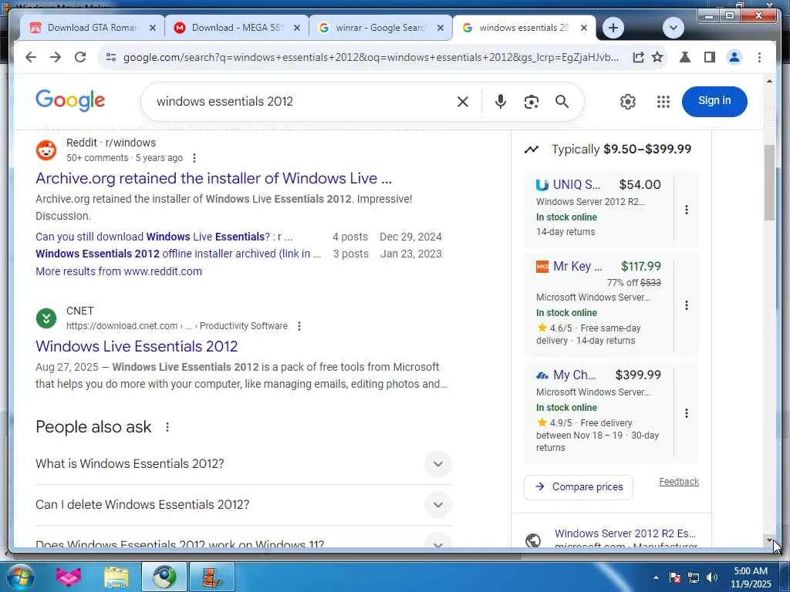
Task: Click the CNET favicon in results
Action: pos(46,318)
